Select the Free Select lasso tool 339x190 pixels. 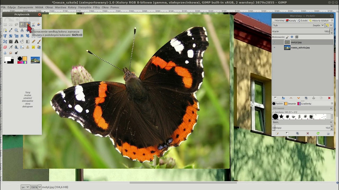[x=16, y=25]
